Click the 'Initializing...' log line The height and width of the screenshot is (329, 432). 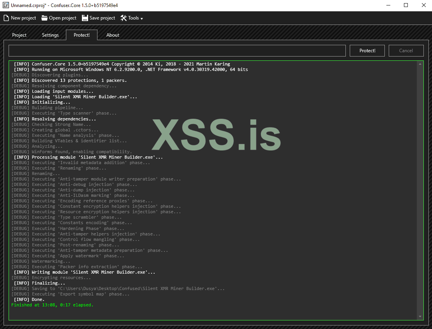(42, 102)
